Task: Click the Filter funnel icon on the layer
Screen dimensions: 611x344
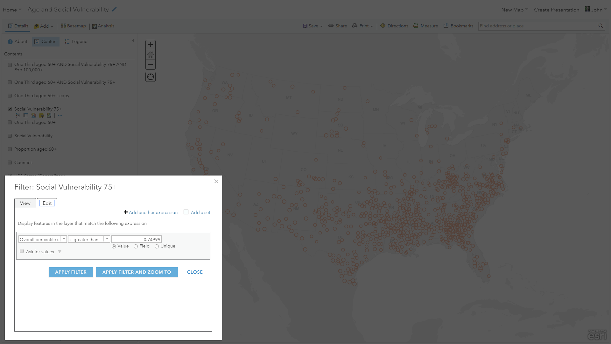Action: pos(41,115)
